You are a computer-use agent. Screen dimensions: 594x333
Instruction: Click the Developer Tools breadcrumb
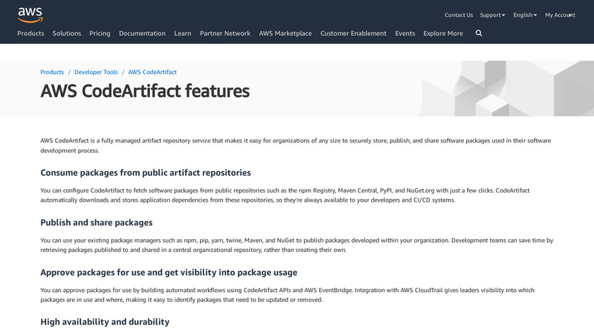click(96, 72)
